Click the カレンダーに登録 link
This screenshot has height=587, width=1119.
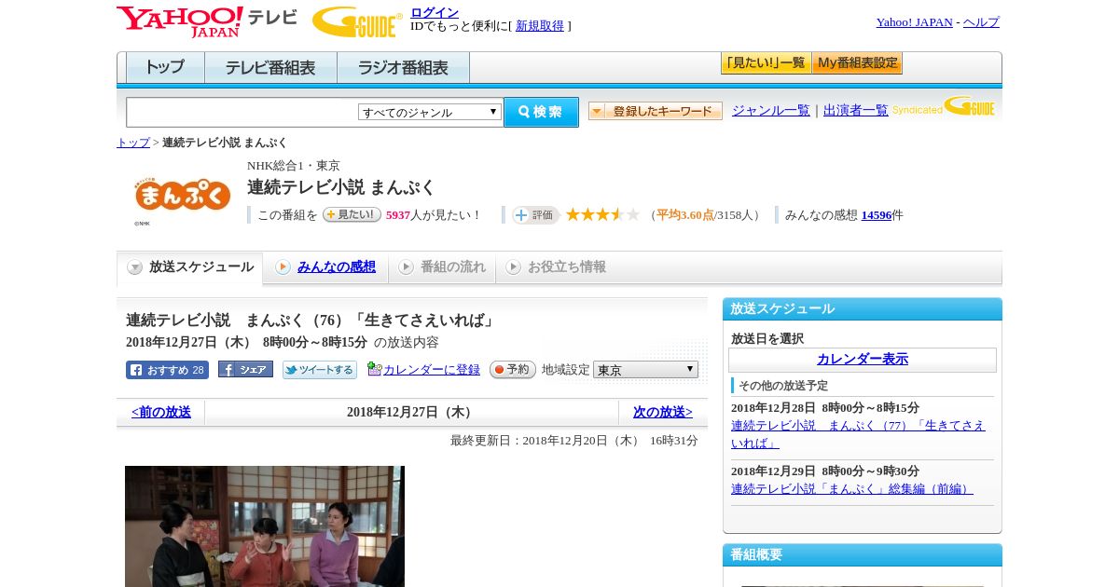[x=431, y=370]
